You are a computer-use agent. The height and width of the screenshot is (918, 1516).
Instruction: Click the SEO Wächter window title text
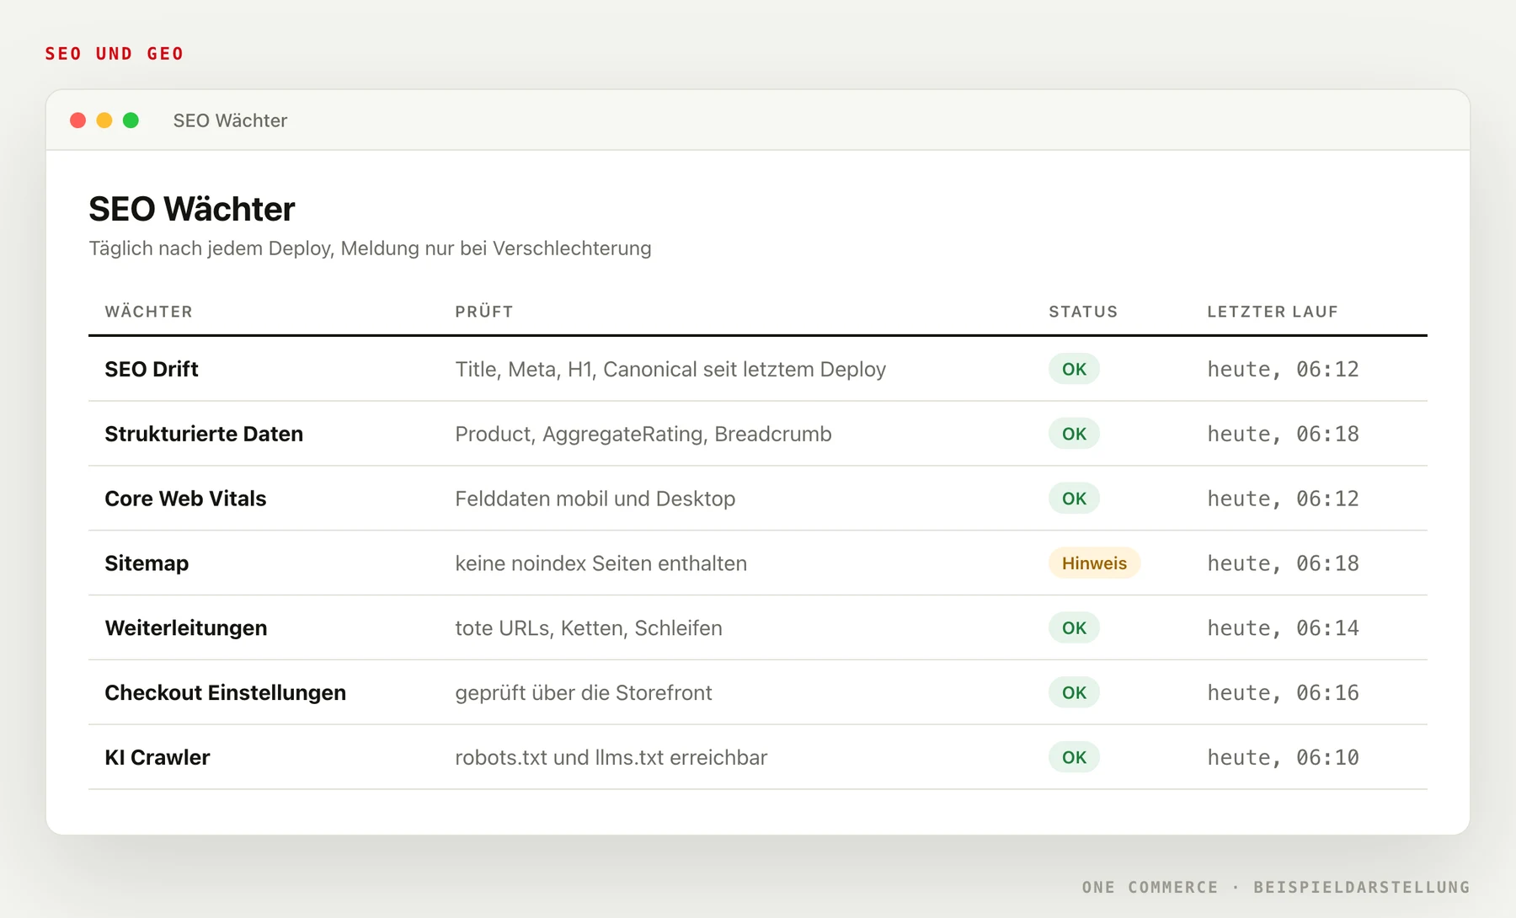point(230,120)
